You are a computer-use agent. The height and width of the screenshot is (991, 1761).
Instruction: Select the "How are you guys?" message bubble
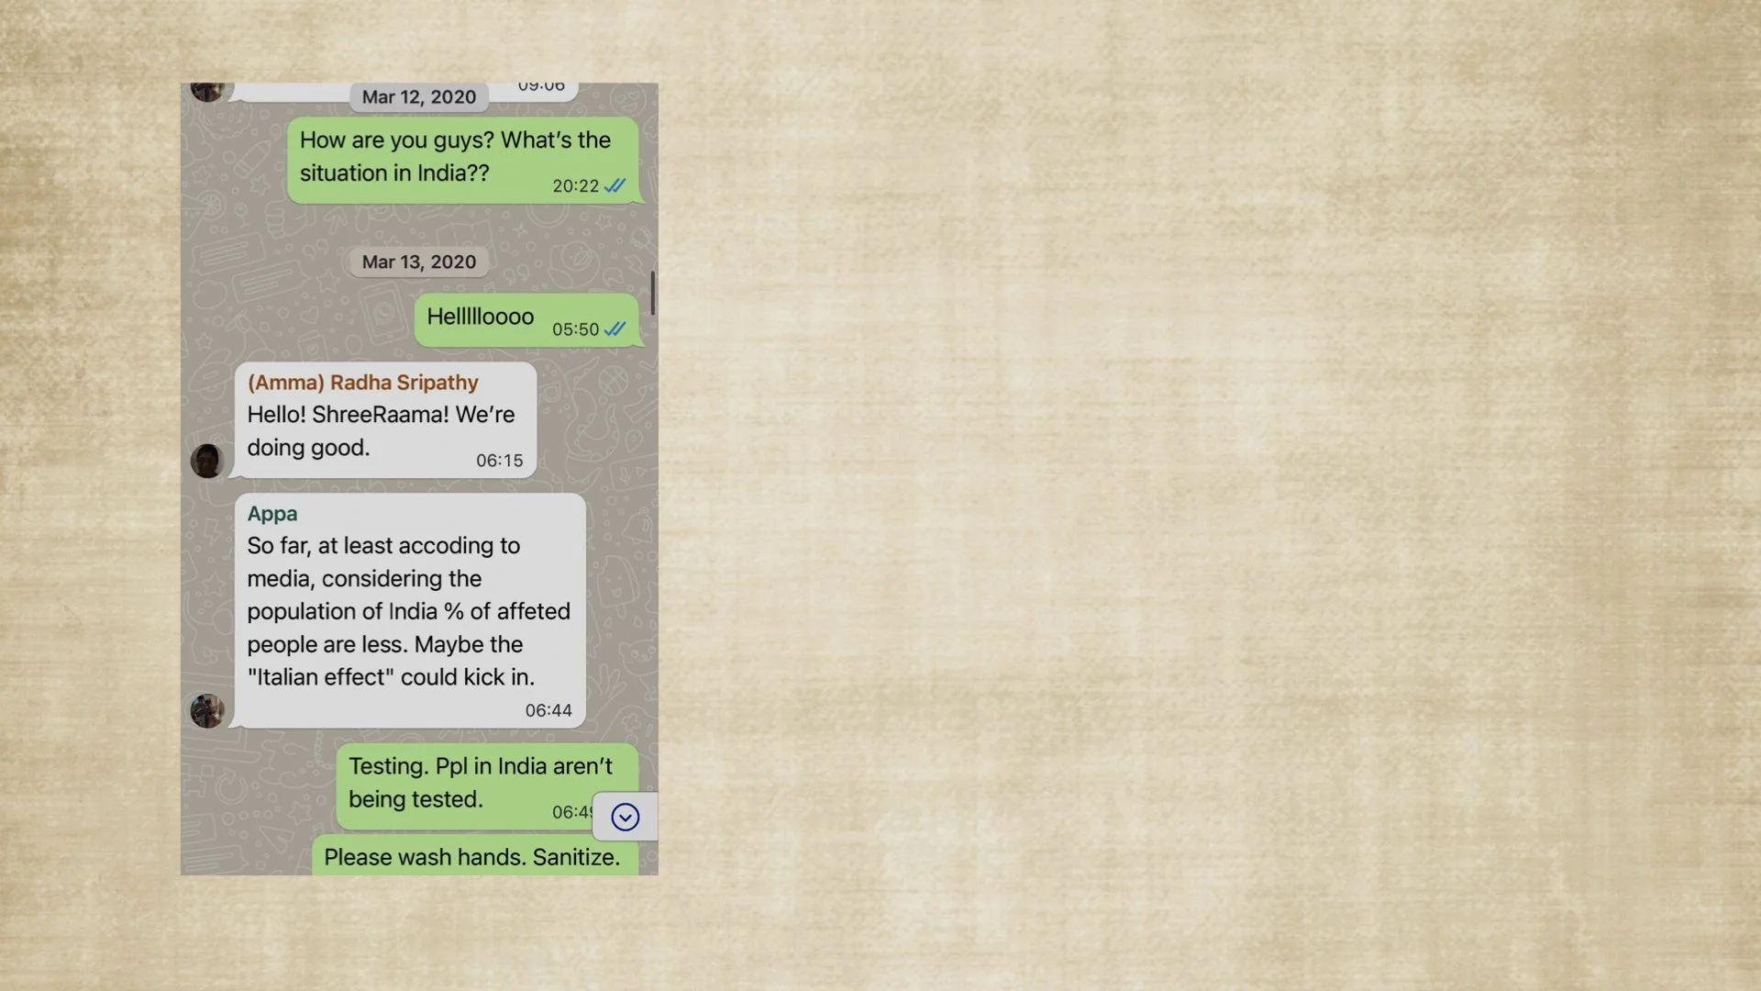click(x=463, y=160)
